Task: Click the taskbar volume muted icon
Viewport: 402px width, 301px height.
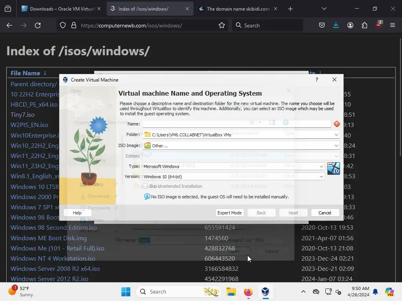Action: click(x=338, y=292)
